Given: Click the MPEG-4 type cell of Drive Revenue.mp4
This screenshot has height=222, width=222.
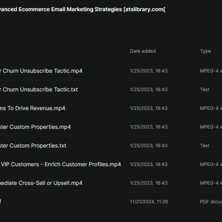Looking at the screenshot, I should click(x=211, y=108).
